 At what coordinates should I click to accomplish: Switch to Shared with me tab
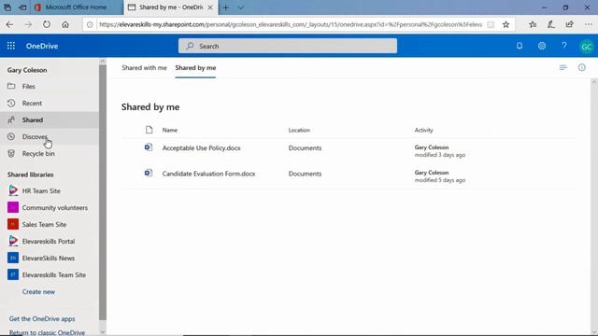[x=144, y=68]
